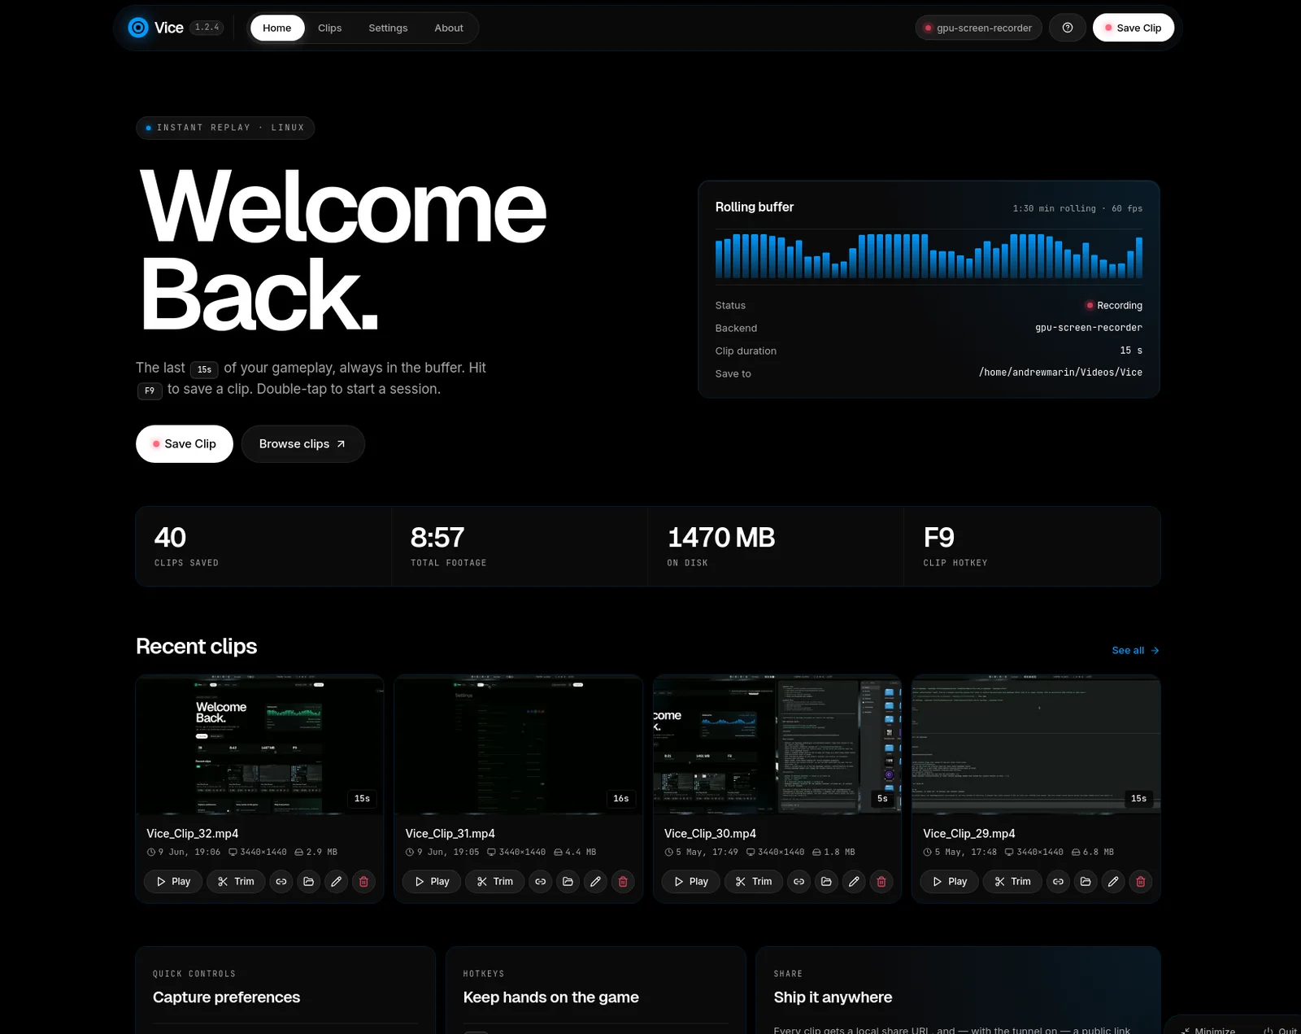Open thumbnail of Vice_Clip_32.mp4
Viewport: 1301px width, 1034px height.
click(x=259, y=744)
